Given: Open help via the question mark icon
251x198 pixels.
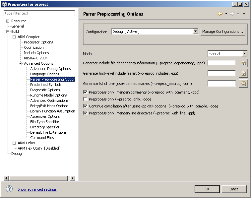Looking at the screenshot, I should point(9,189).
